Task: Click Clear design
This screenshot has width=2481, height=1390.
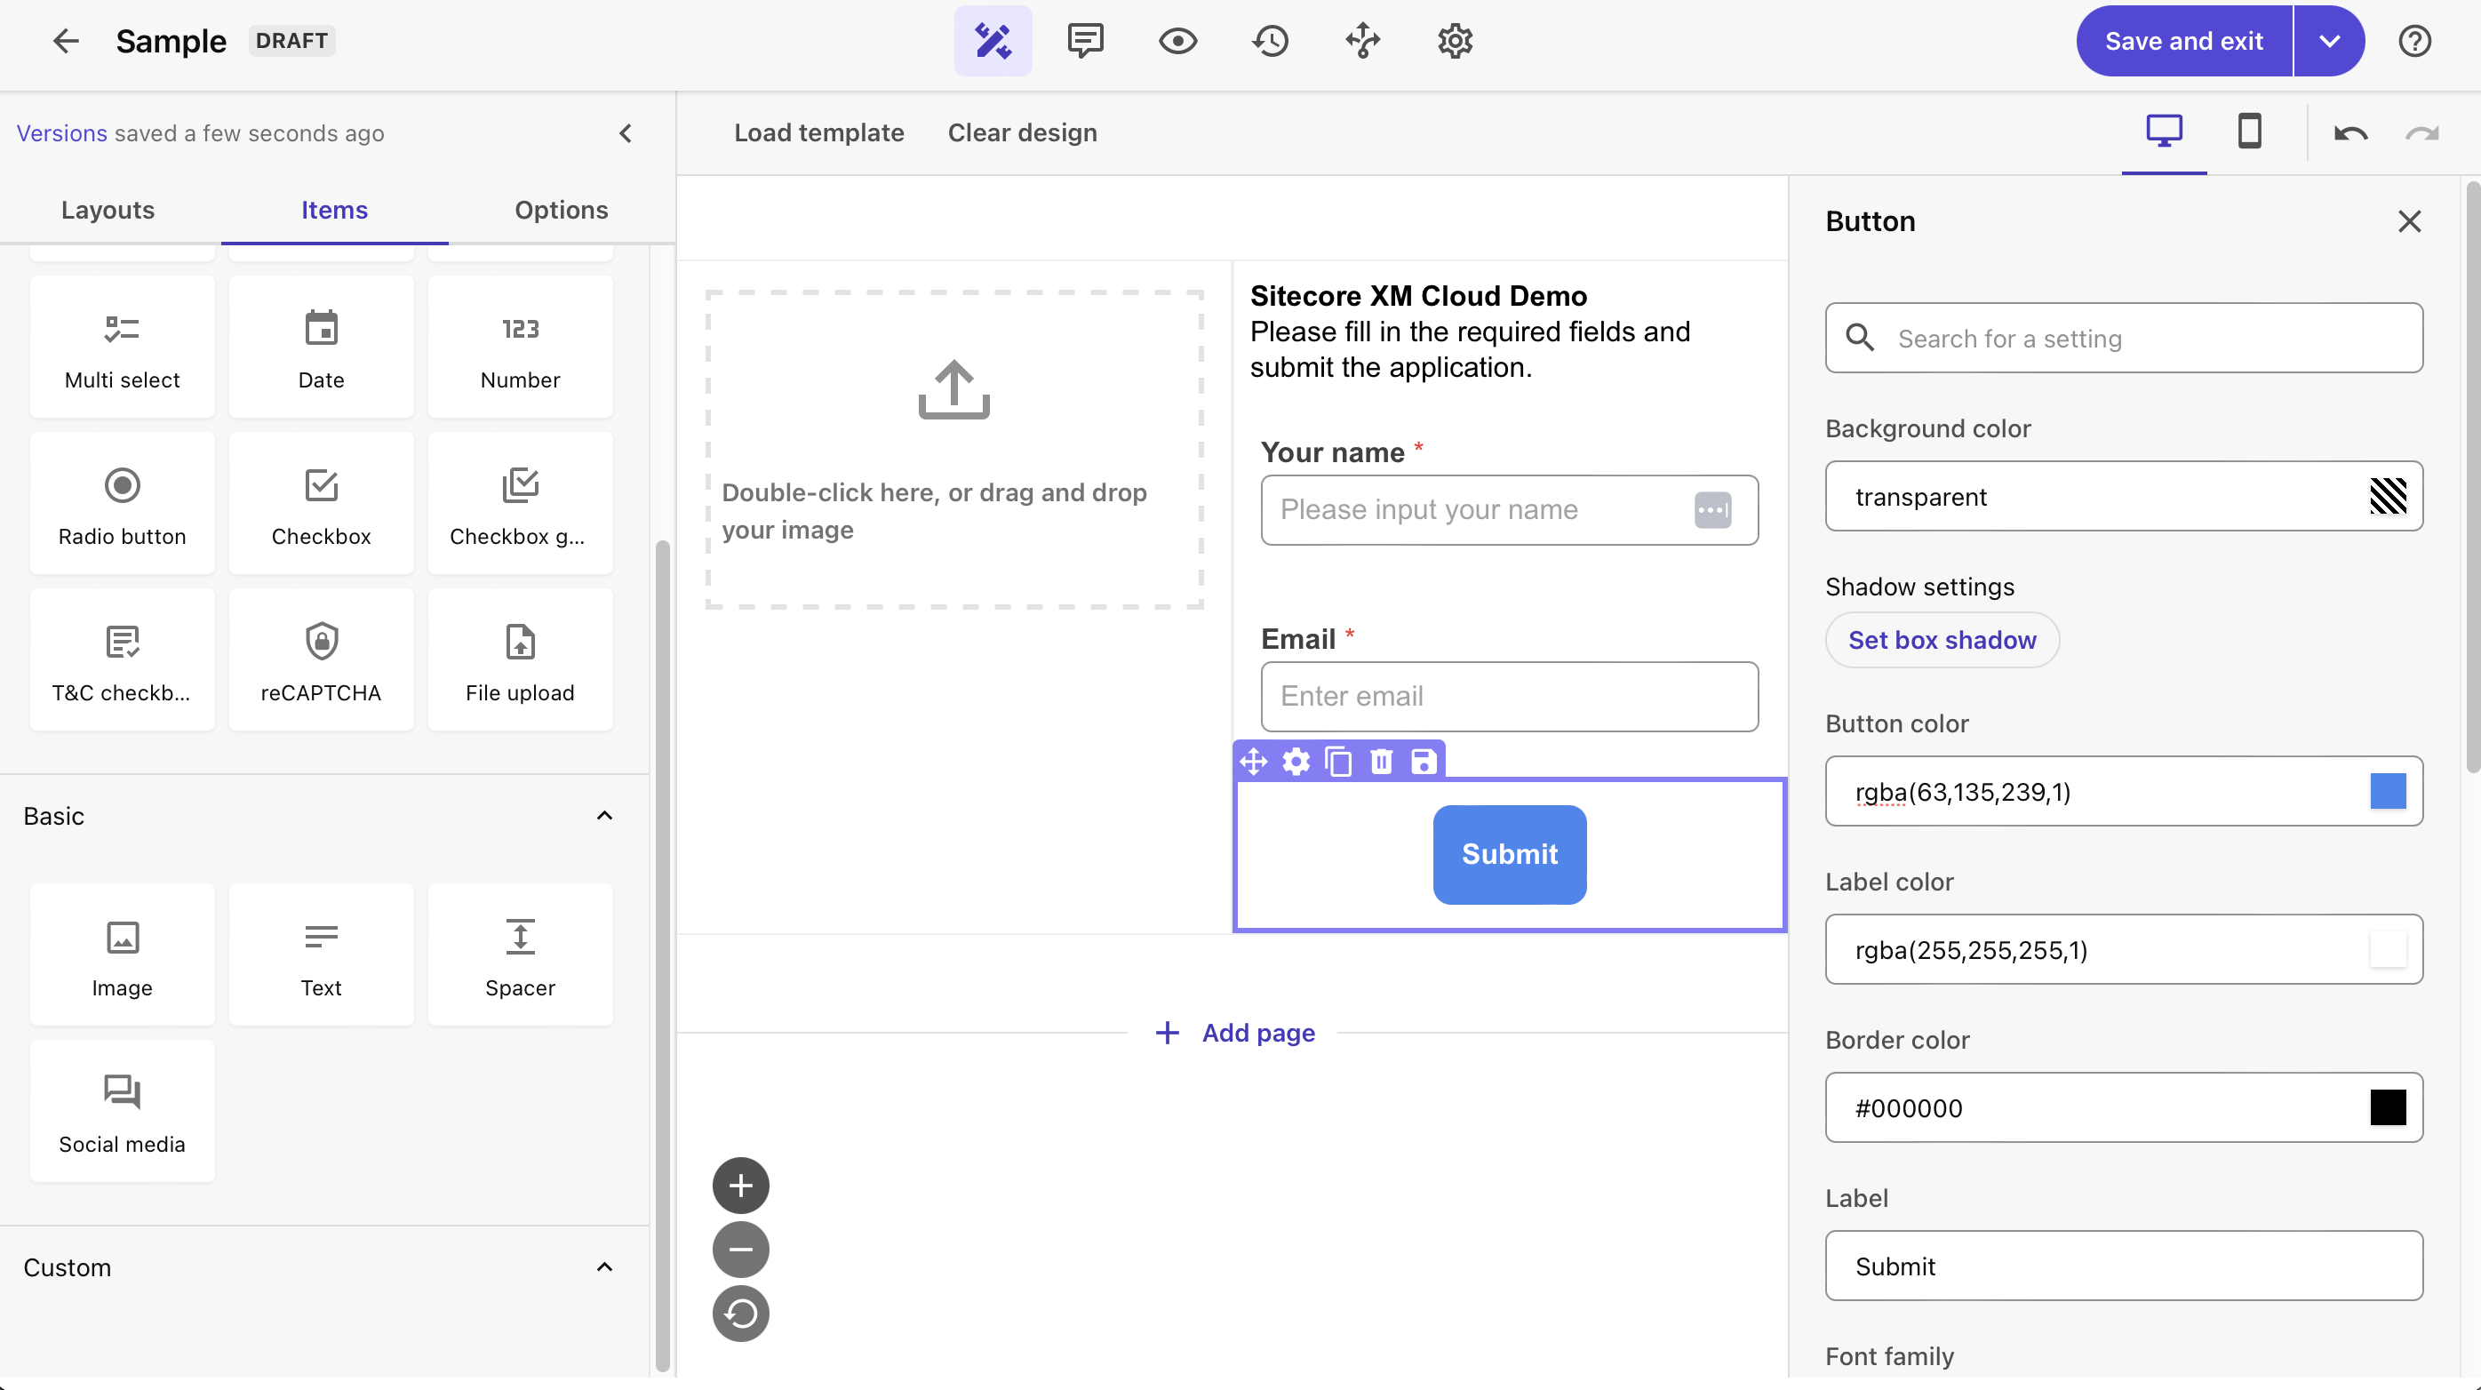Action: tap(1022, 133)
